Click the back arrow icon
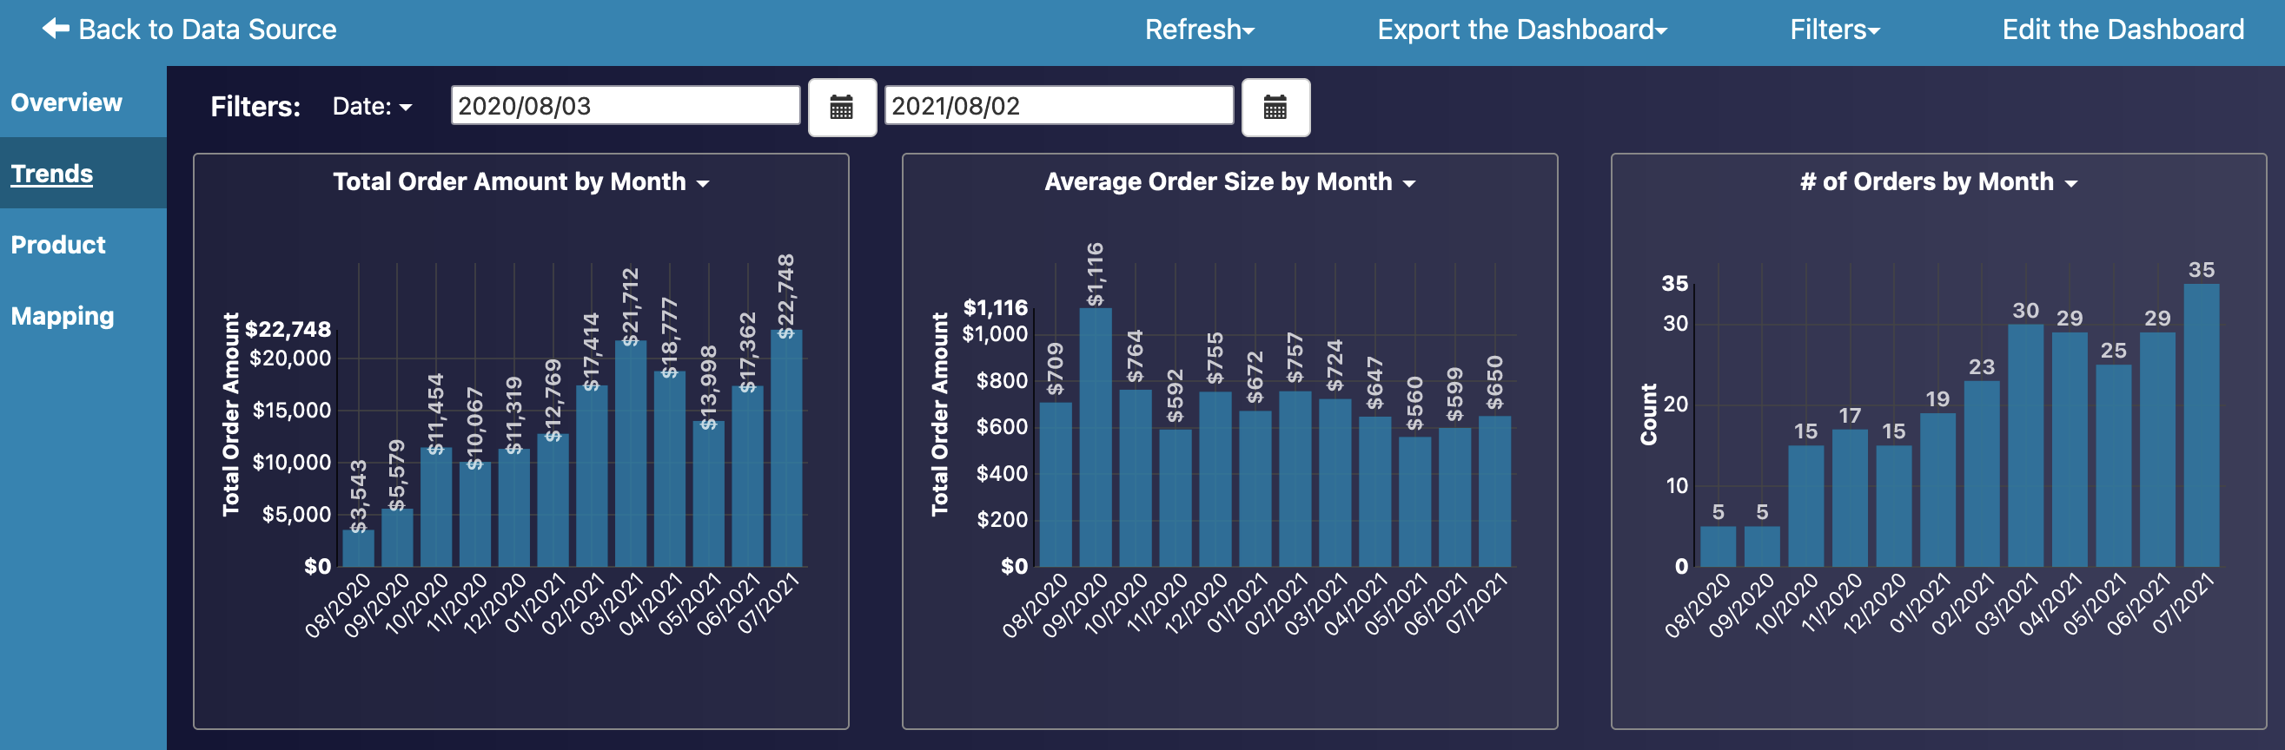 [x=55, y=30]
